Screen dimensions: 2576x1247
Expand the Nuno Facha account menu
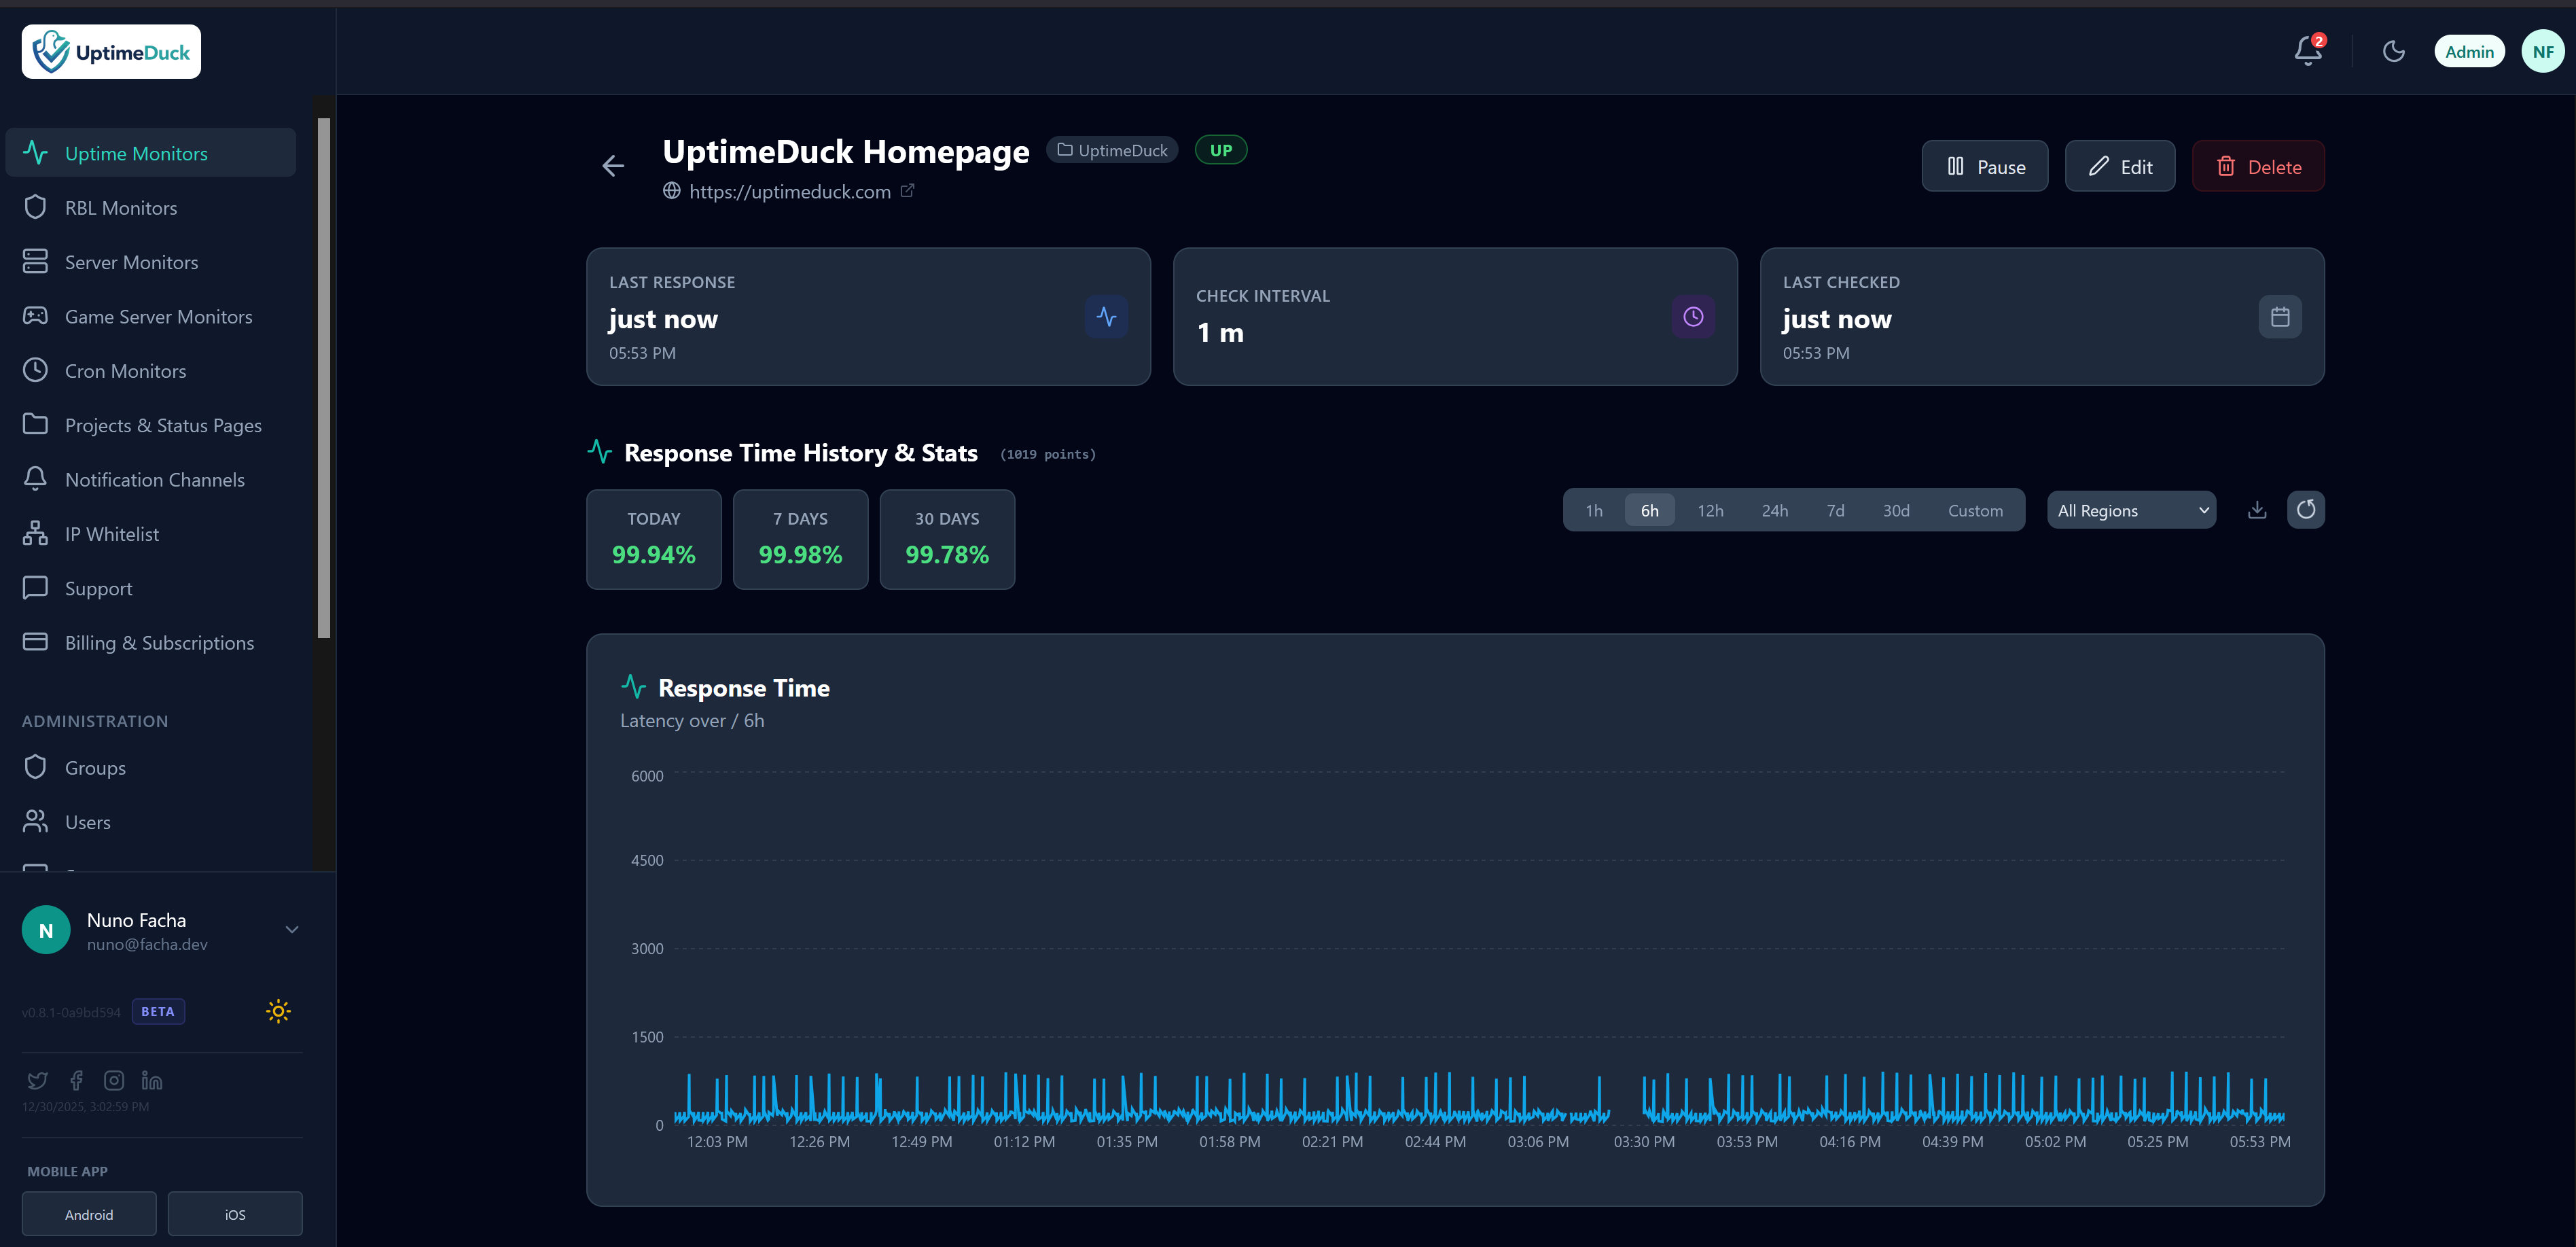pos(291,929)
